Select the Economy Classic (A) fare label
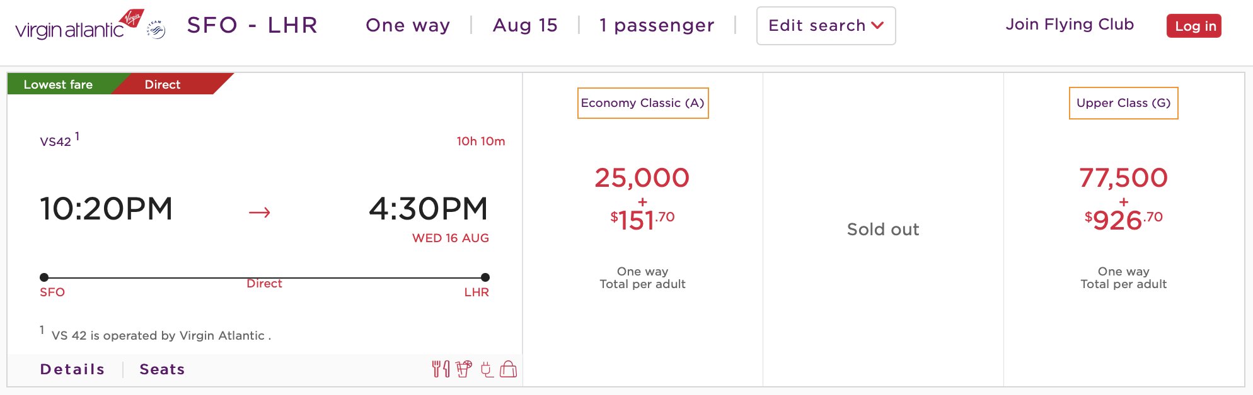The height and width of the screenshot is (395, 1253). (642, 103)
